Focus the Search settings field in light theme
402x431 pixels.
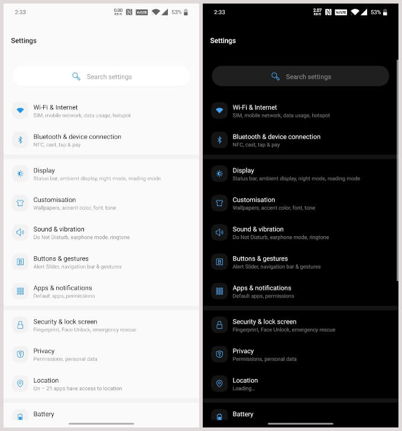[101, 76]
